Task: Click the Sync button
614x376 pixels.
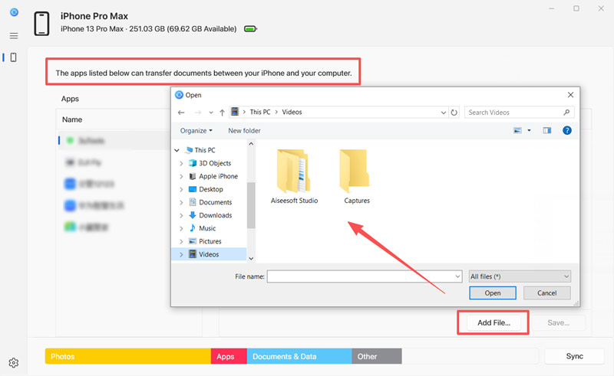Action: click(x=574, y=356)
